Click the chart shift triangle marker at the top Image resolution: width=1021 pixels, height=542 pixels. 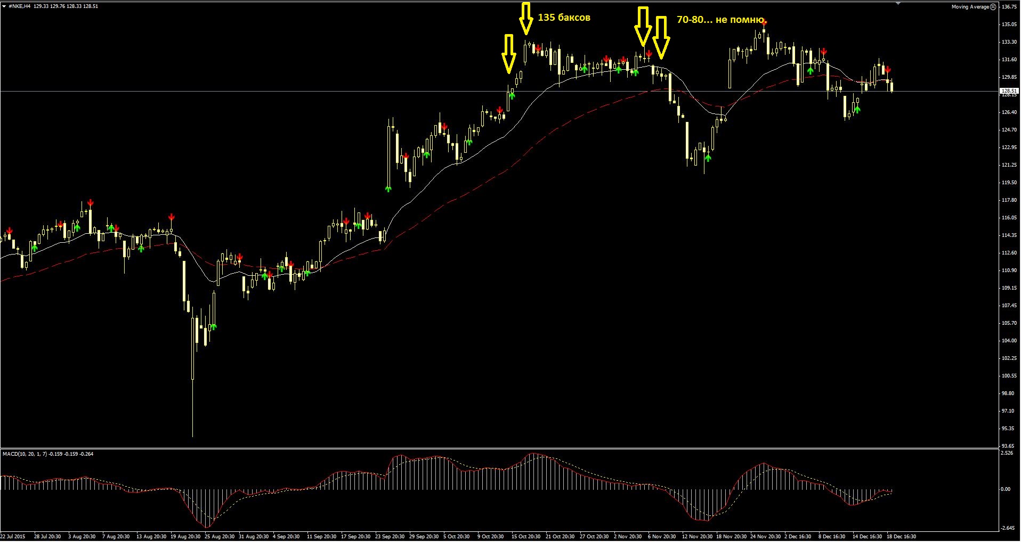(x=898, y=3)
